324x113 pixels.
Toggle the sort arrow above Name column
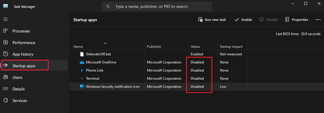pyautogui.click(x=106, y=43)
